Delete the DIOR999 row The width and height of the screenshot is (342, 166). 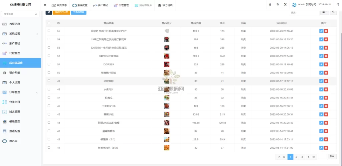326,64
